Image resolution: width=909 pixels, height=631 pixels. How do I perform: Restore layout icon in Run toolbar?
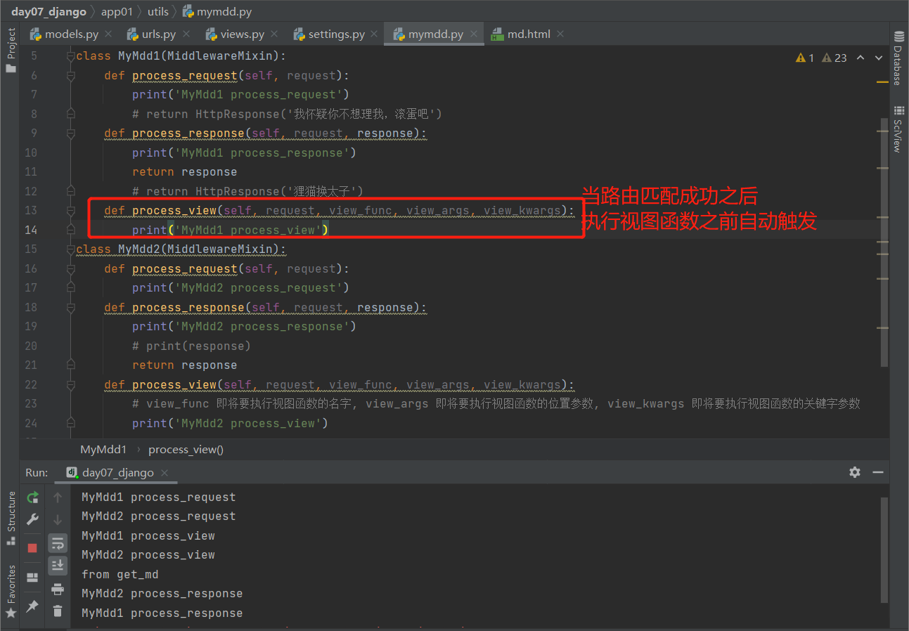coord(32,578)
